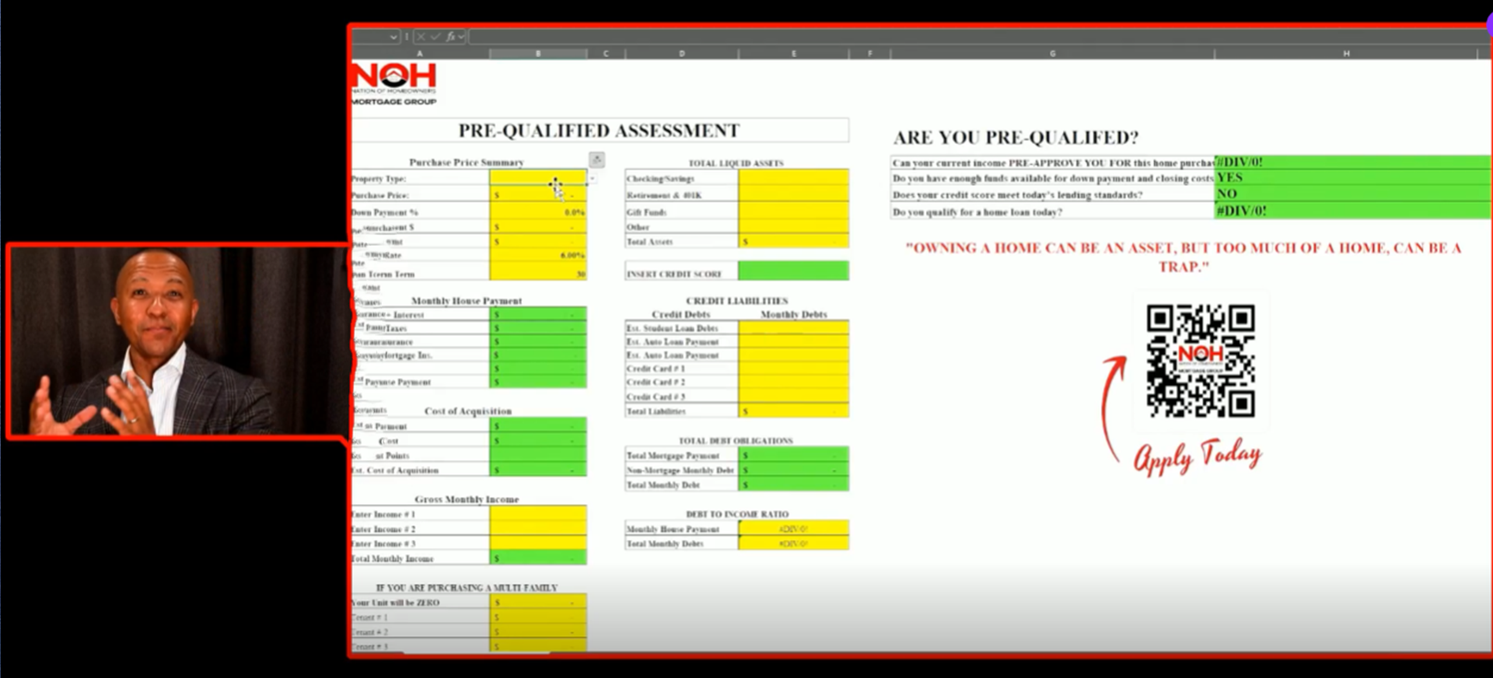Select column B header
1493x678 pixels.
pos(538,54)
